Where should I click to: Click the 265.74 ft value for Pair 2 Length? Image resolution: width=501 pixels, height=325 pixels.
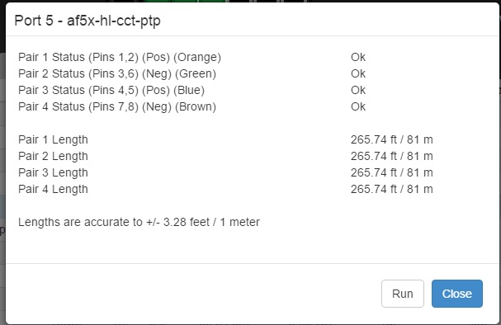click(392, 156)
